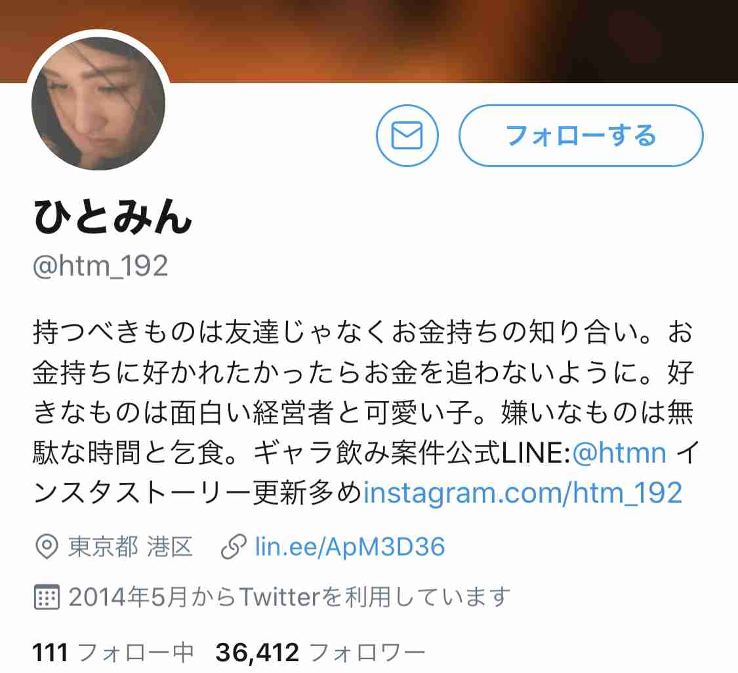This screenshot has width=738, height=673.
Task: Open the orange header banner image
Action: pyautogui.click(x=369, y=41)
